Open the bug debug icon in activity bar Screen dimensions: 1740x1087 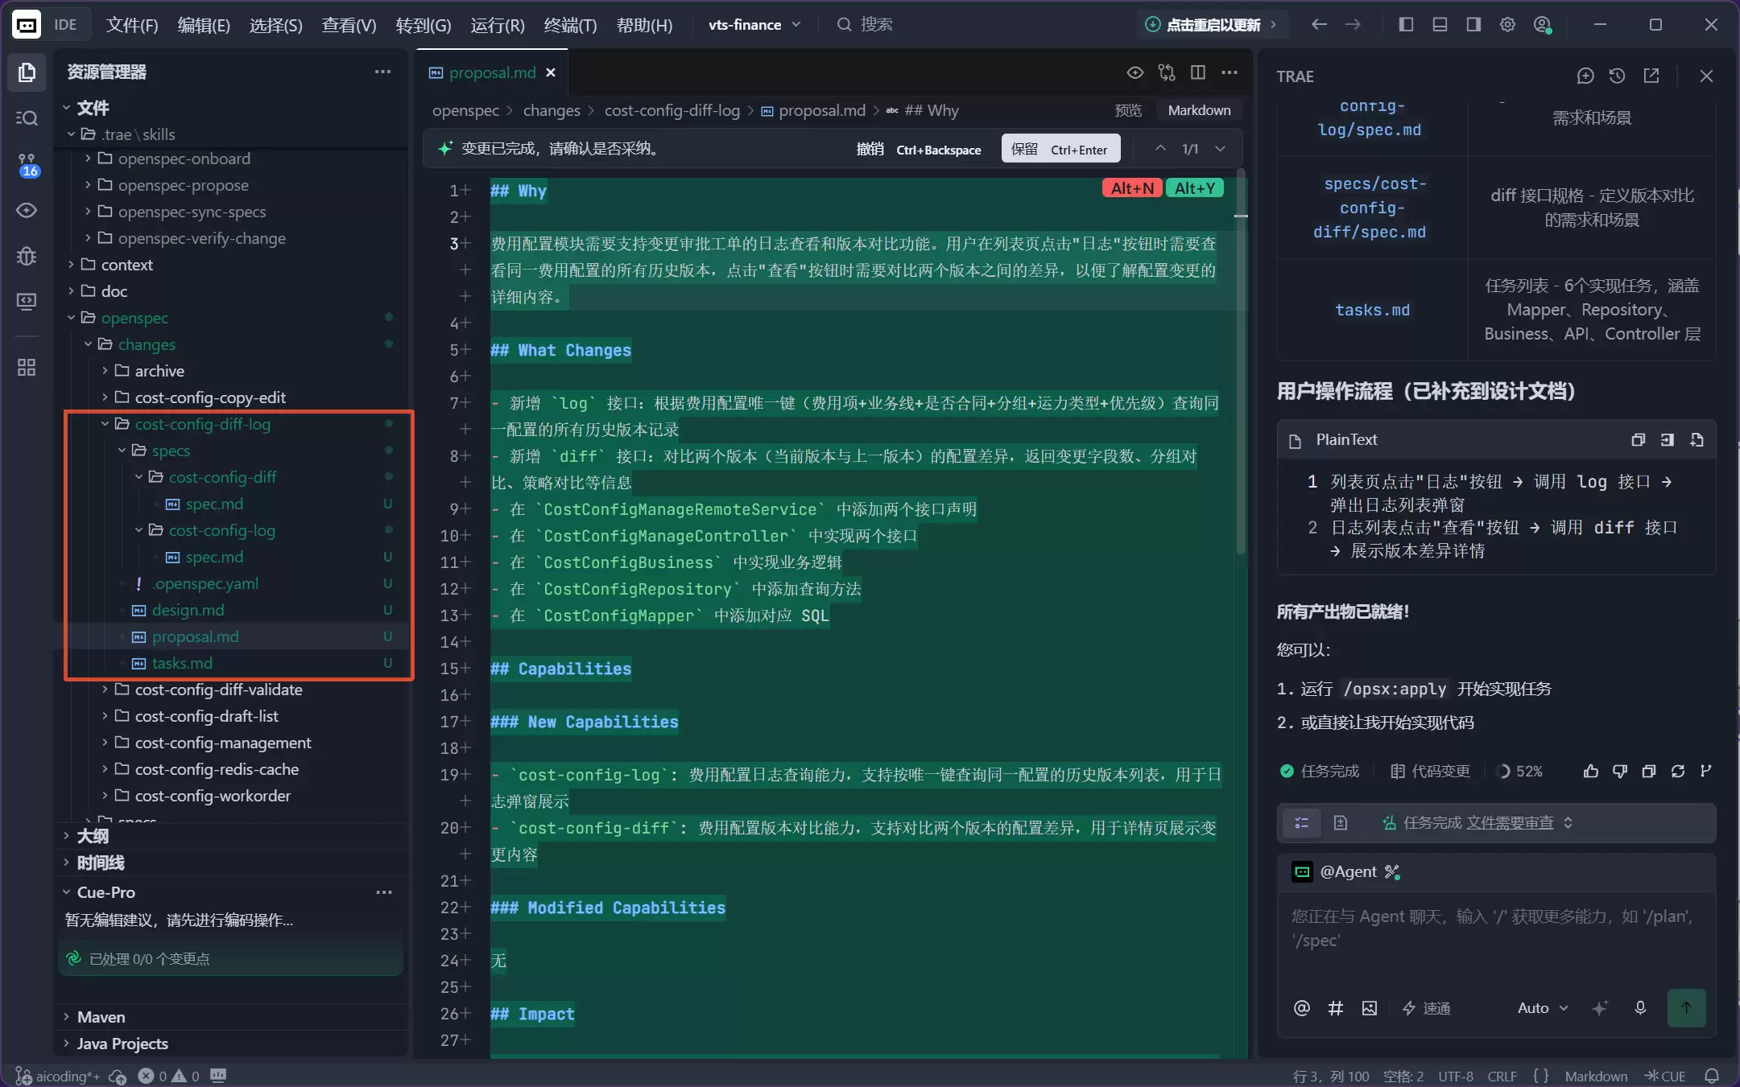click(27, 256)
